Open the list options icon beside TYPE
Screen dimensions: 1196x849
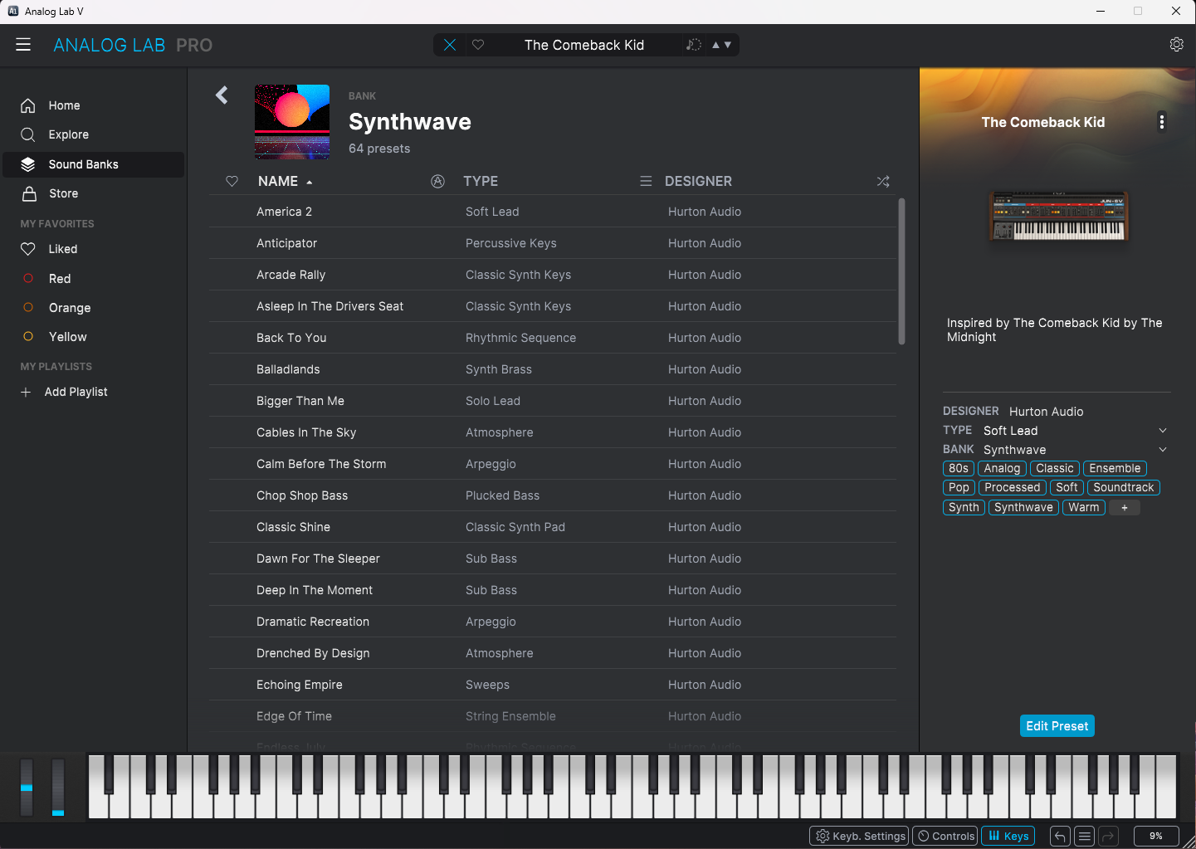tap(646, 181)
